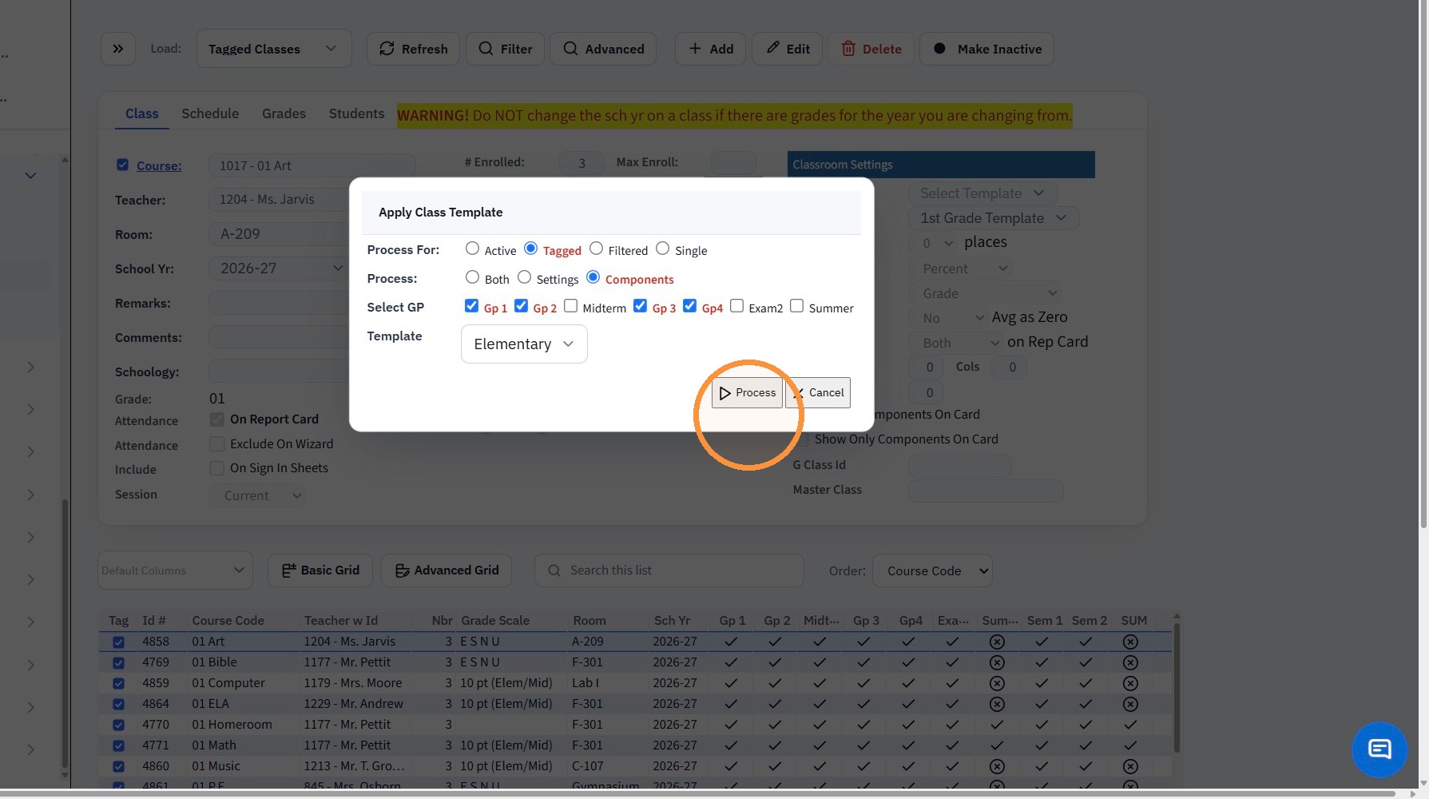Click the Summer X icon in 01 Art row
The image size is (1429, 799).
997,642
